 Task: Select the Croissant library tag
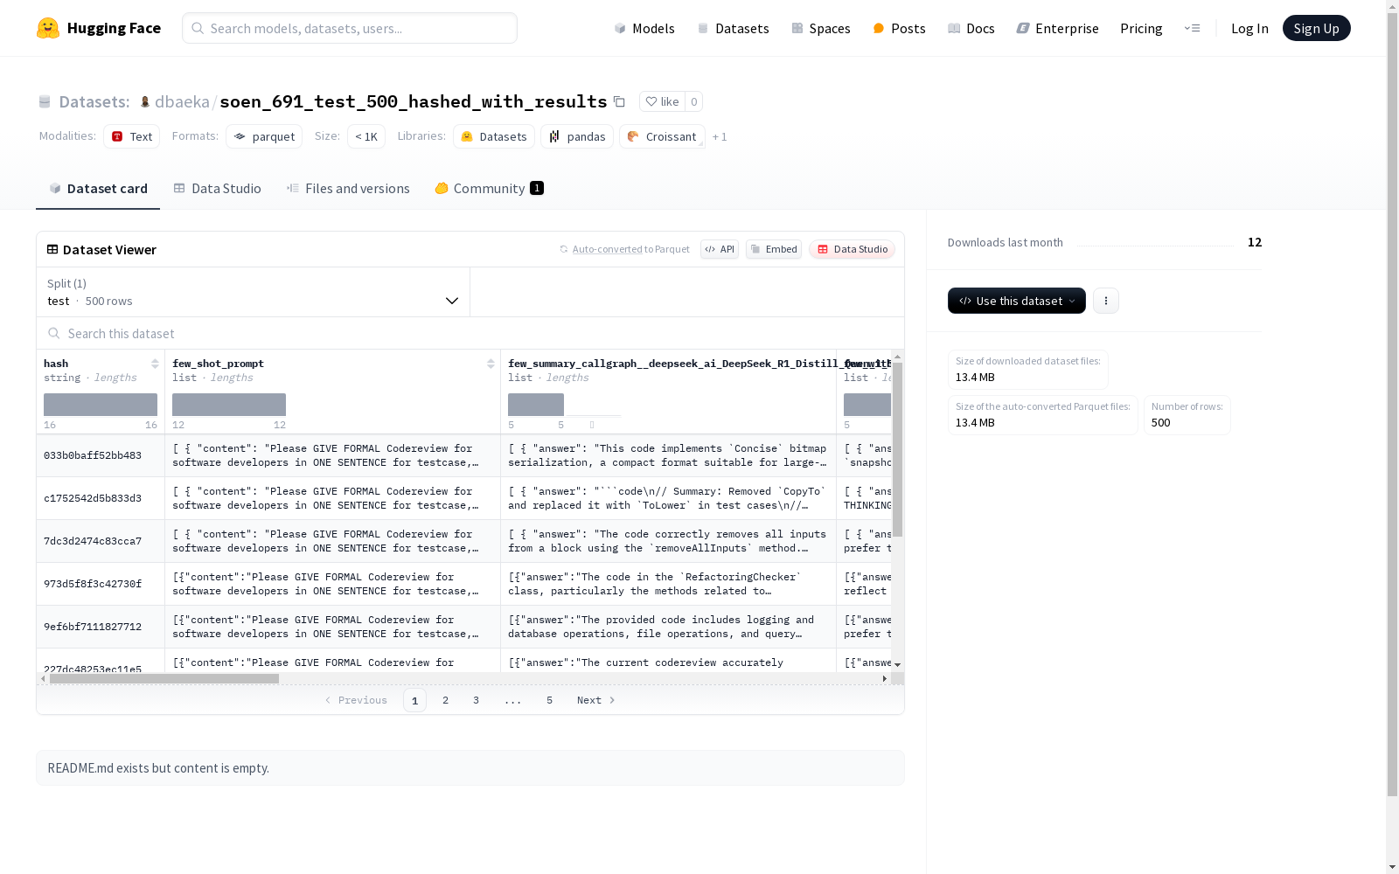click(x=662, y=136)
